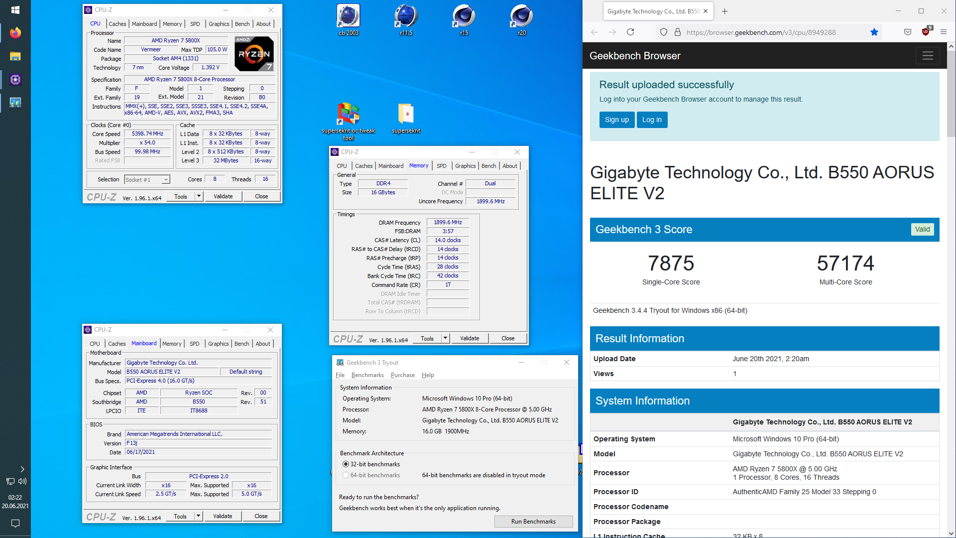Select the CPU-Z taskbar icon
Image resolution: width=956 pixels, height=538 pixels.
click(15, 80)
